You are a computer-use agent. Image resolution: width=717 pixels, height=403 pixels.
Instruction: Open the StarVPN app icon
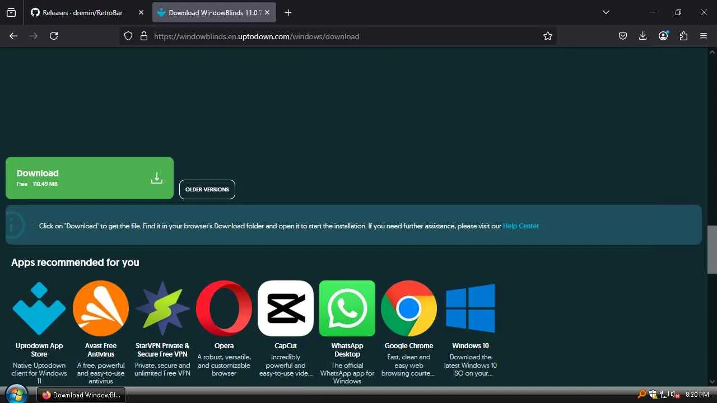[x=162, y=308]
